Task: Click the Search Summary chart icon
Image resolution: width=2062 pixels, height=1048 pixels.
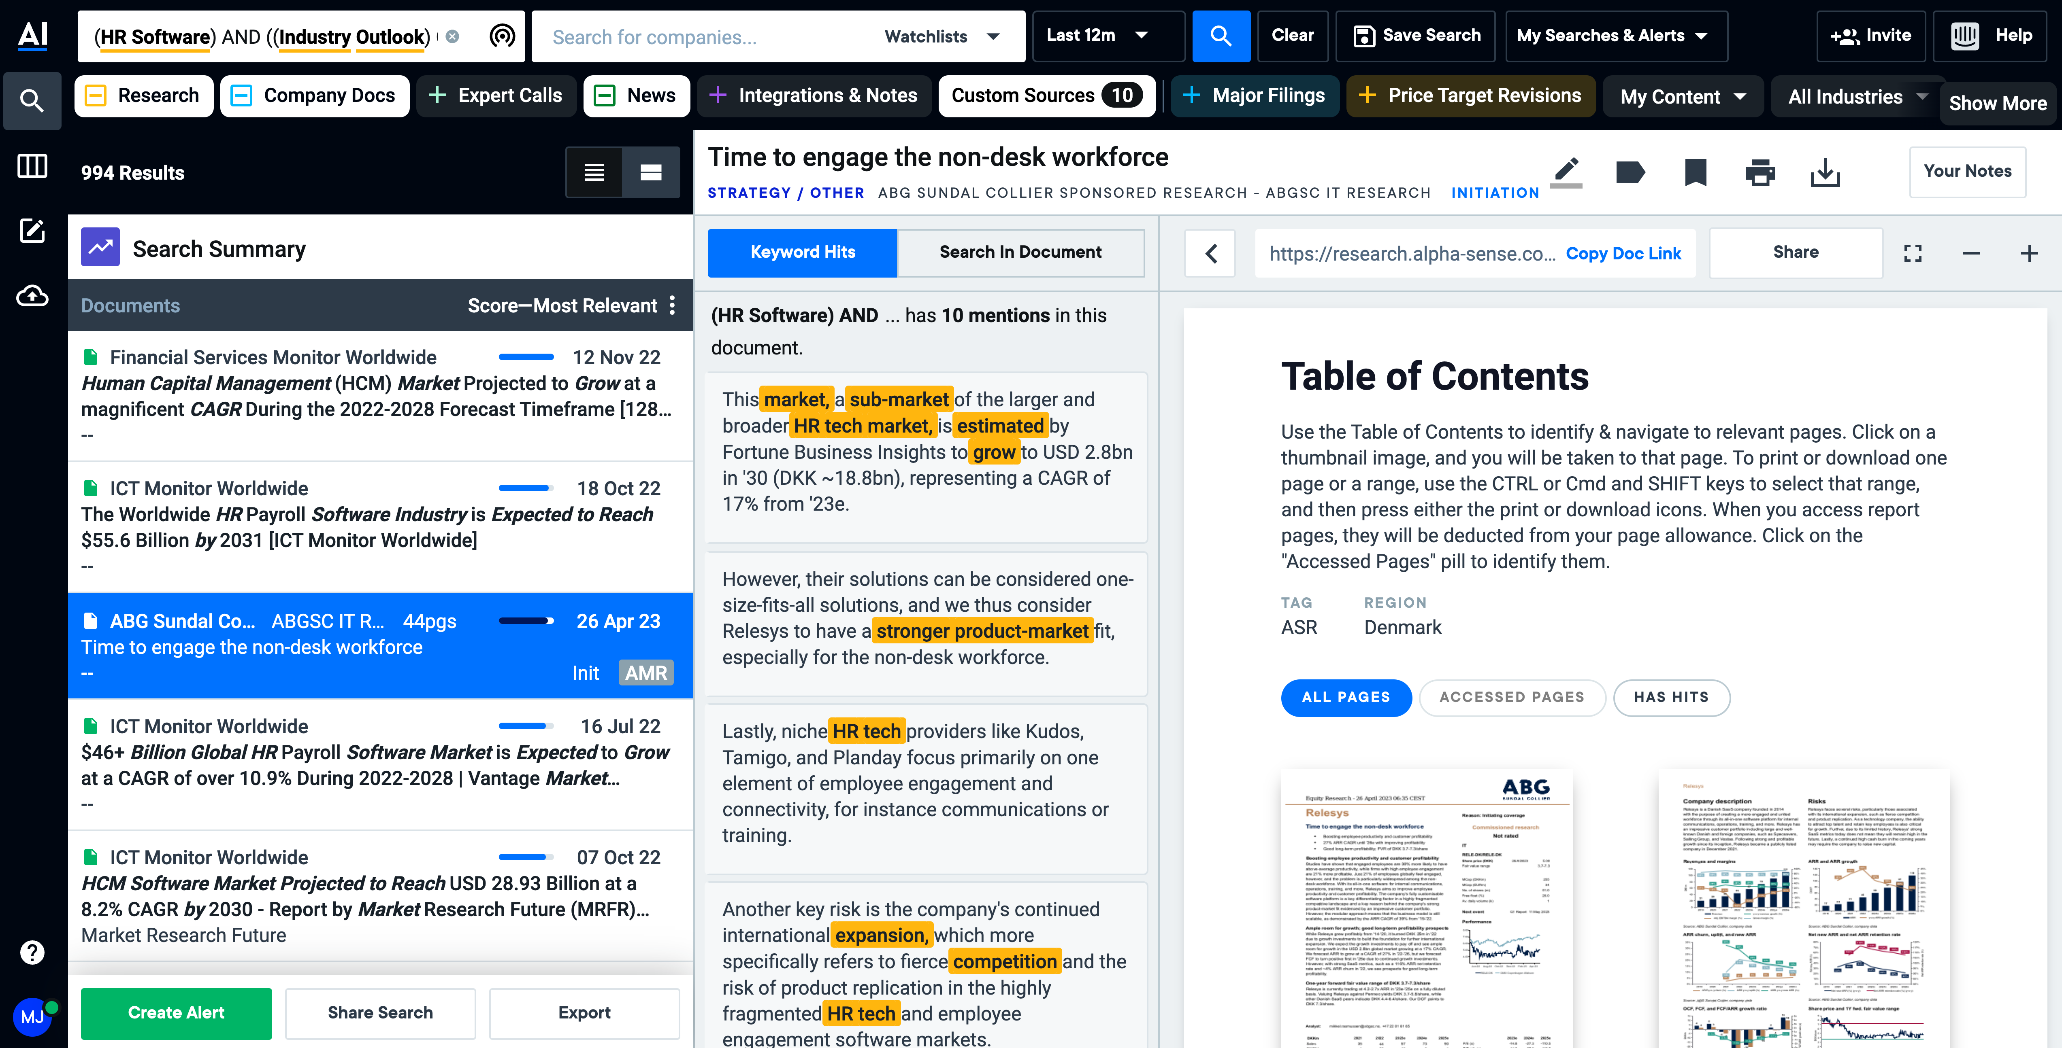Action: (100, 247)
